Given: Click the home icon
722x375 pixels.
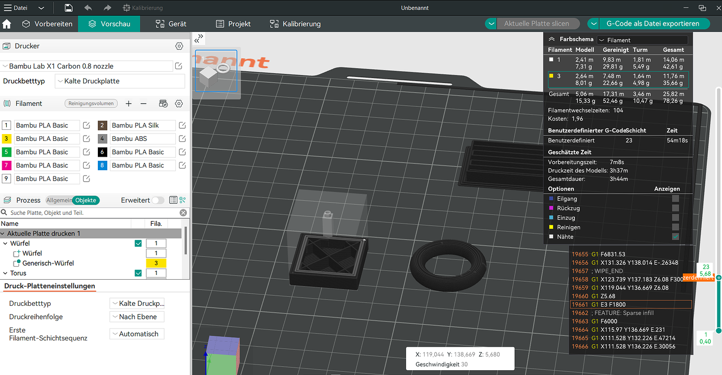Looking at the screenshot, I should click(x=7, y=24).
